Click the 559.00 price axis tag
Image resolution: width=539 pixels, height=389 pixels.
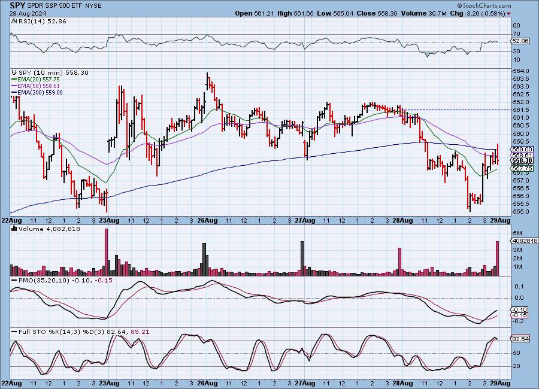coord(522,150)
